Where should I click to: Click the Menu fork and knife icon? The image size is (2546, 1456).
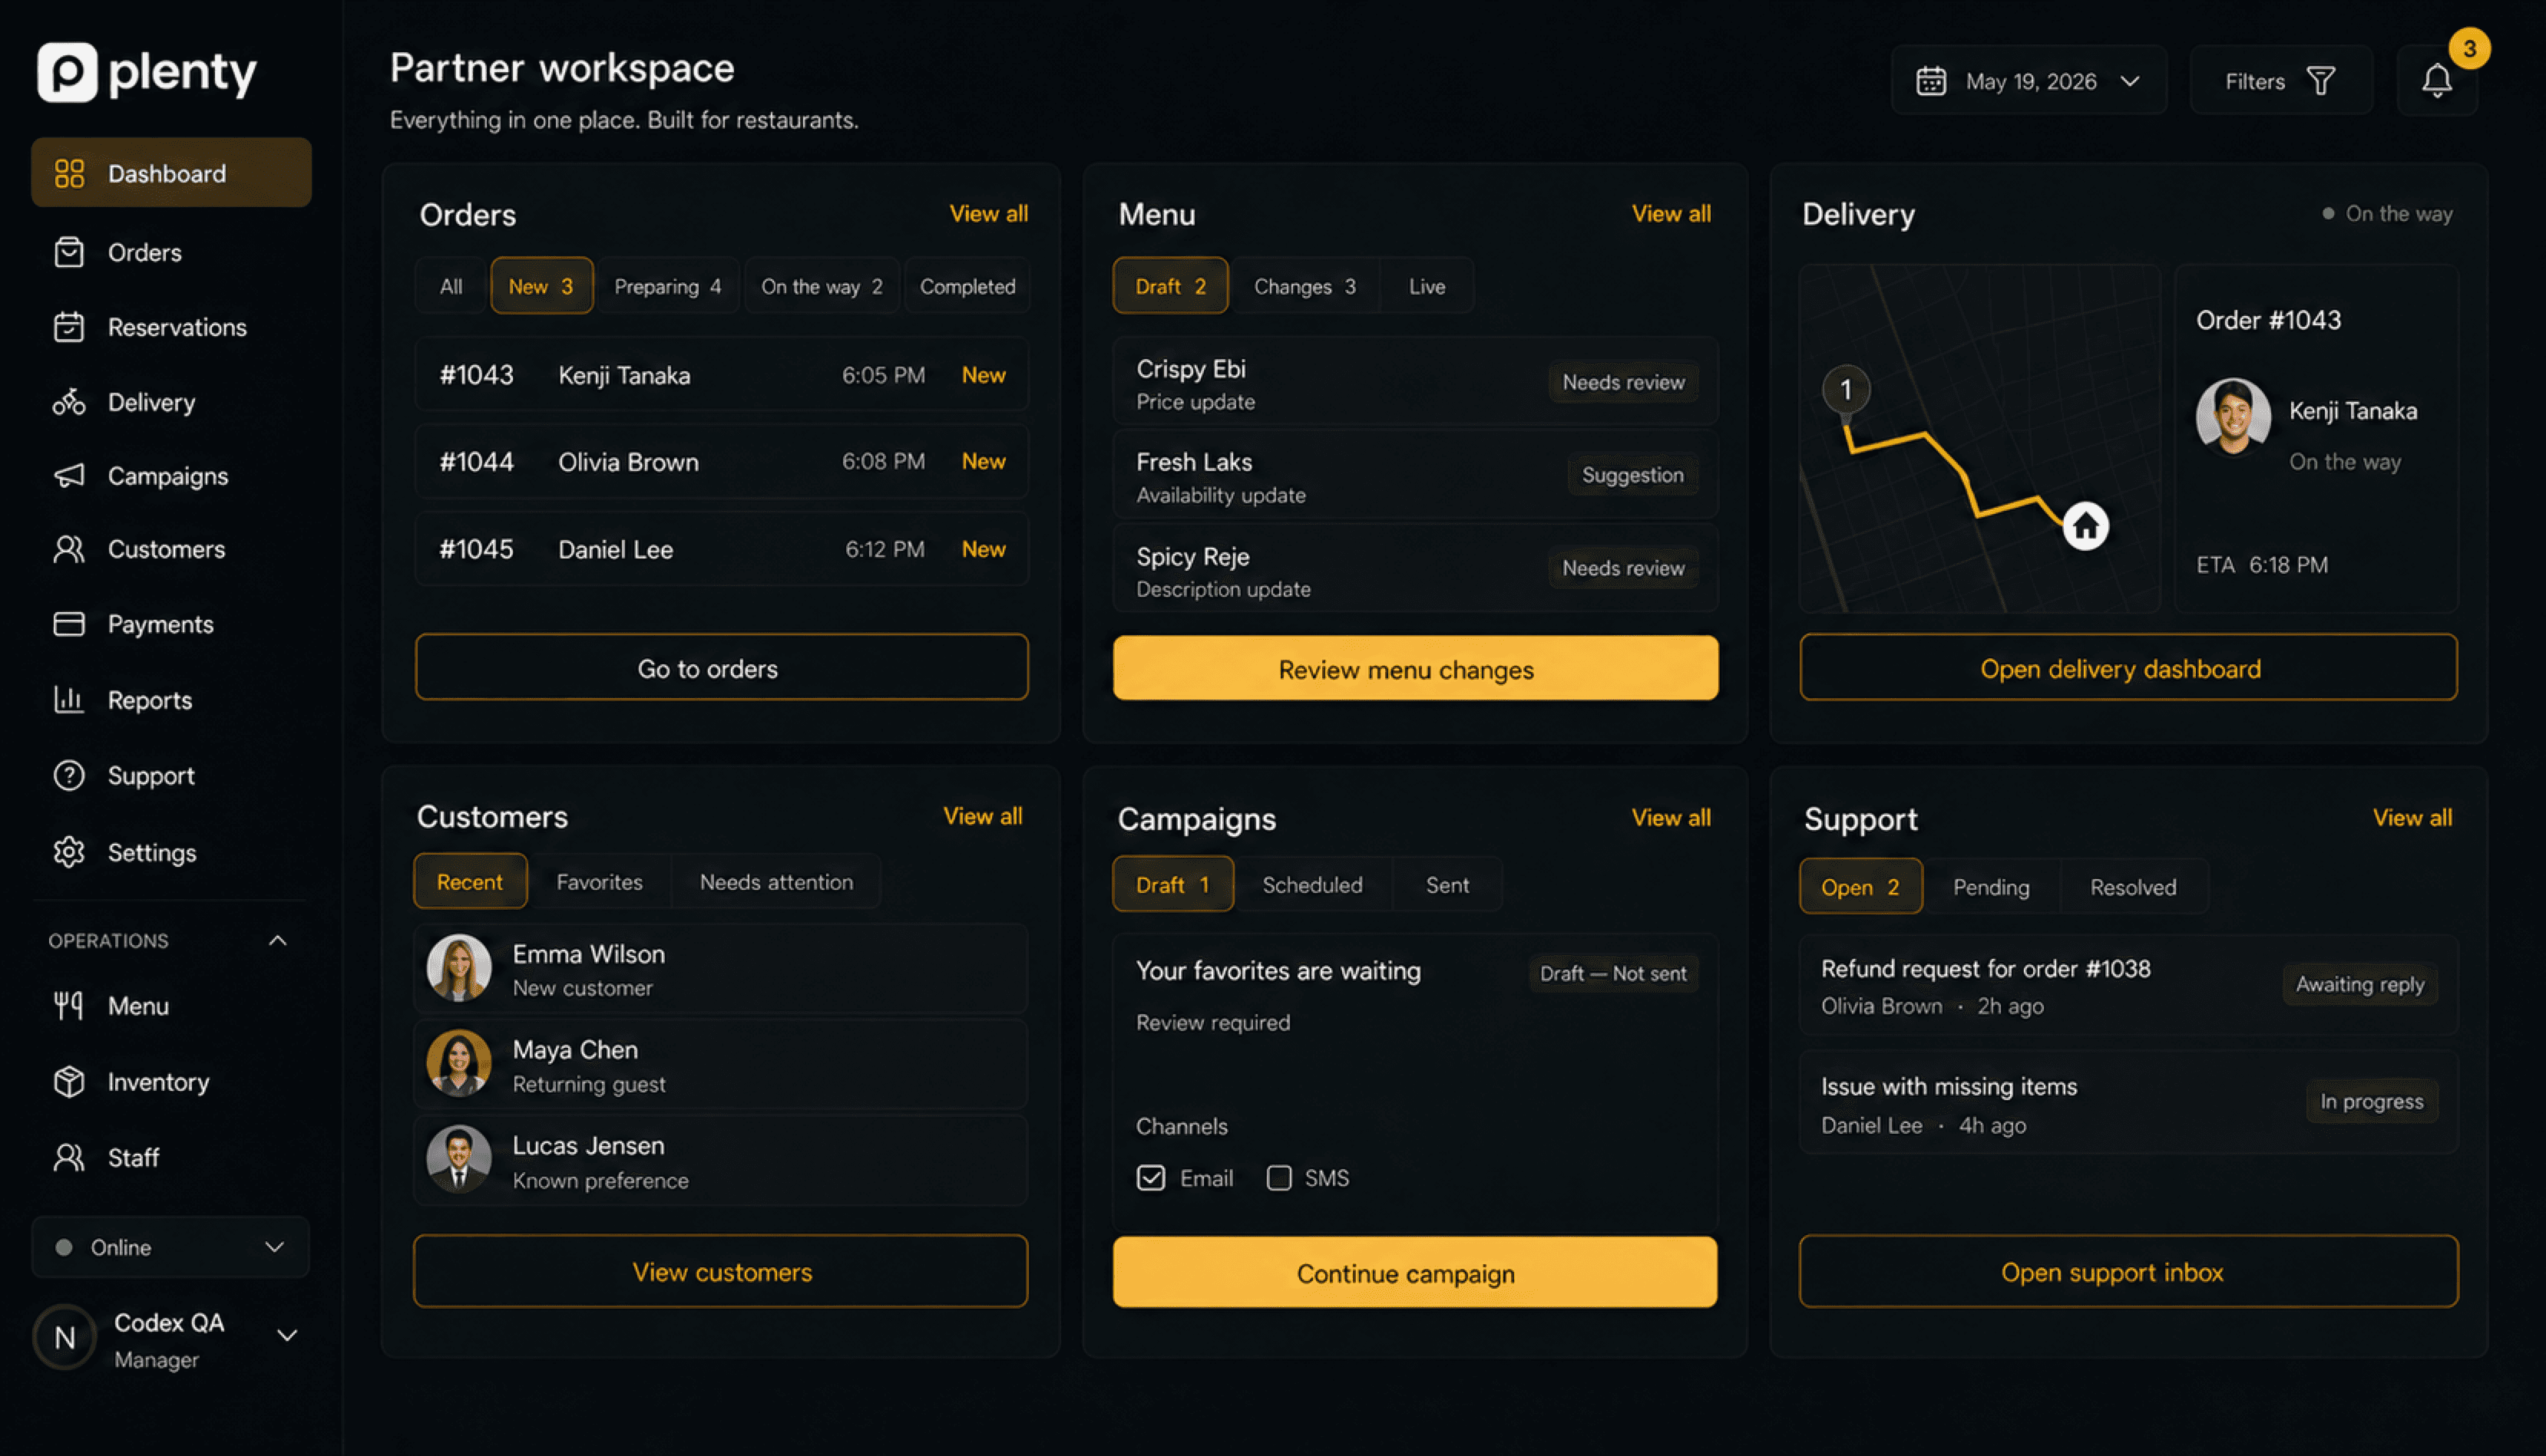pos(69,1005)
